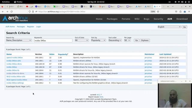
Task: Open the opencl-nvidia-340xx package
Action: click(15, 58)
